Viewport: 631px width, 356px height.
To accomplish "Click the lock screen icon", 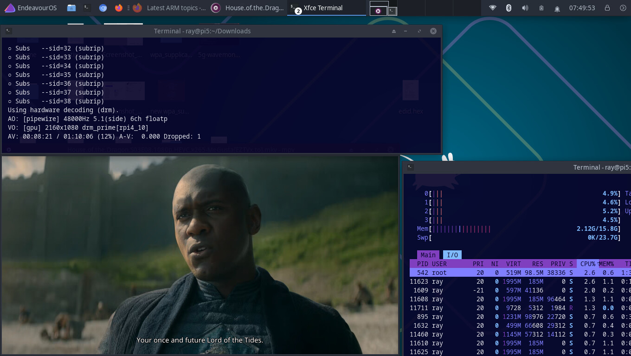I will pyautogui.click(x=607, y=8).
